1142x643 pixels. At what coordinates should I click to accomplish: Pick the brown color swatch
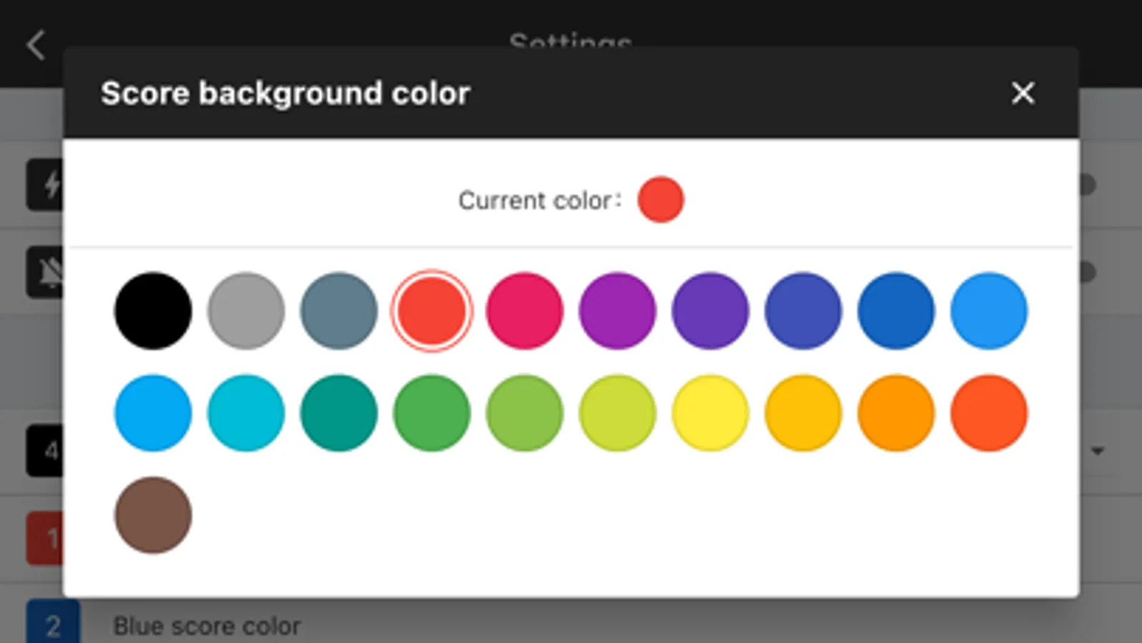coord(153,515)
